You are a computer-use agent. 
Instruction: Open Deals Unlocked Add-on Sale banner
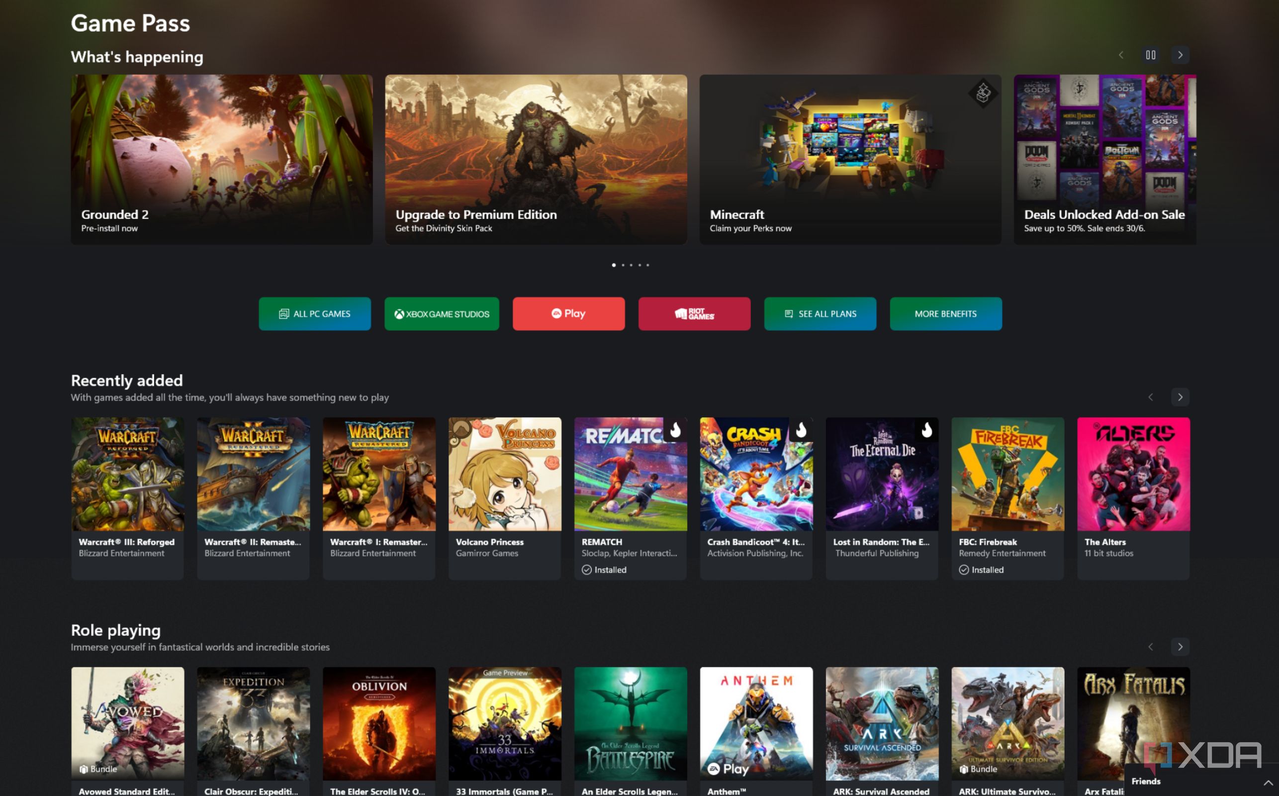tap(1105, 159)
